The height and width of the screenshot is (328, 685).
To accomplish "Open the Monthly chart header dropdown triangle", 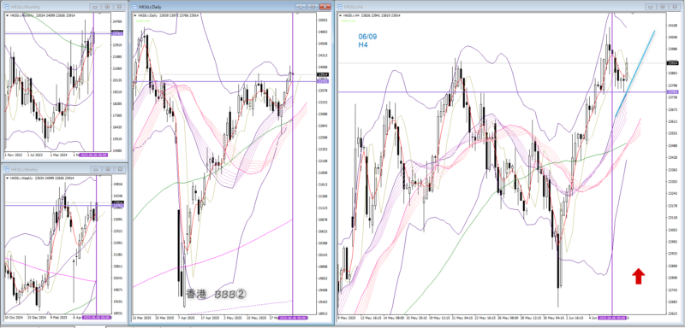I will click(x=7, y=15).
